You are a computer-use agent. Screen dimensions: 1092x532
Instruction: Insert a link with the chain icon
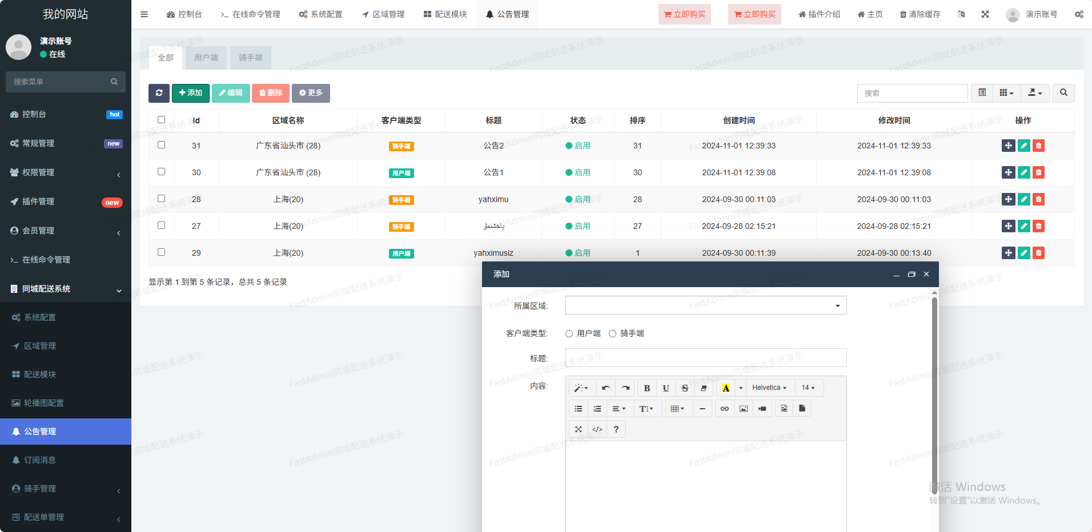tap(724, 409)
